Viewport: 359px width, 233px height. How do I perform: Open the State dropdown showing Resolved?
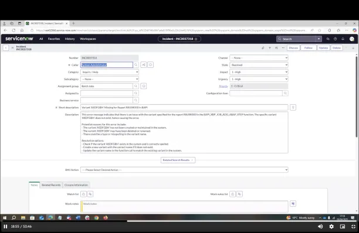tap(259, 65)
